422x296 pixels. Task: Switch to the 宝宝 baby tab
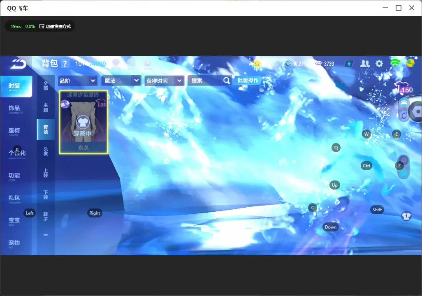(x=14, y=221)
